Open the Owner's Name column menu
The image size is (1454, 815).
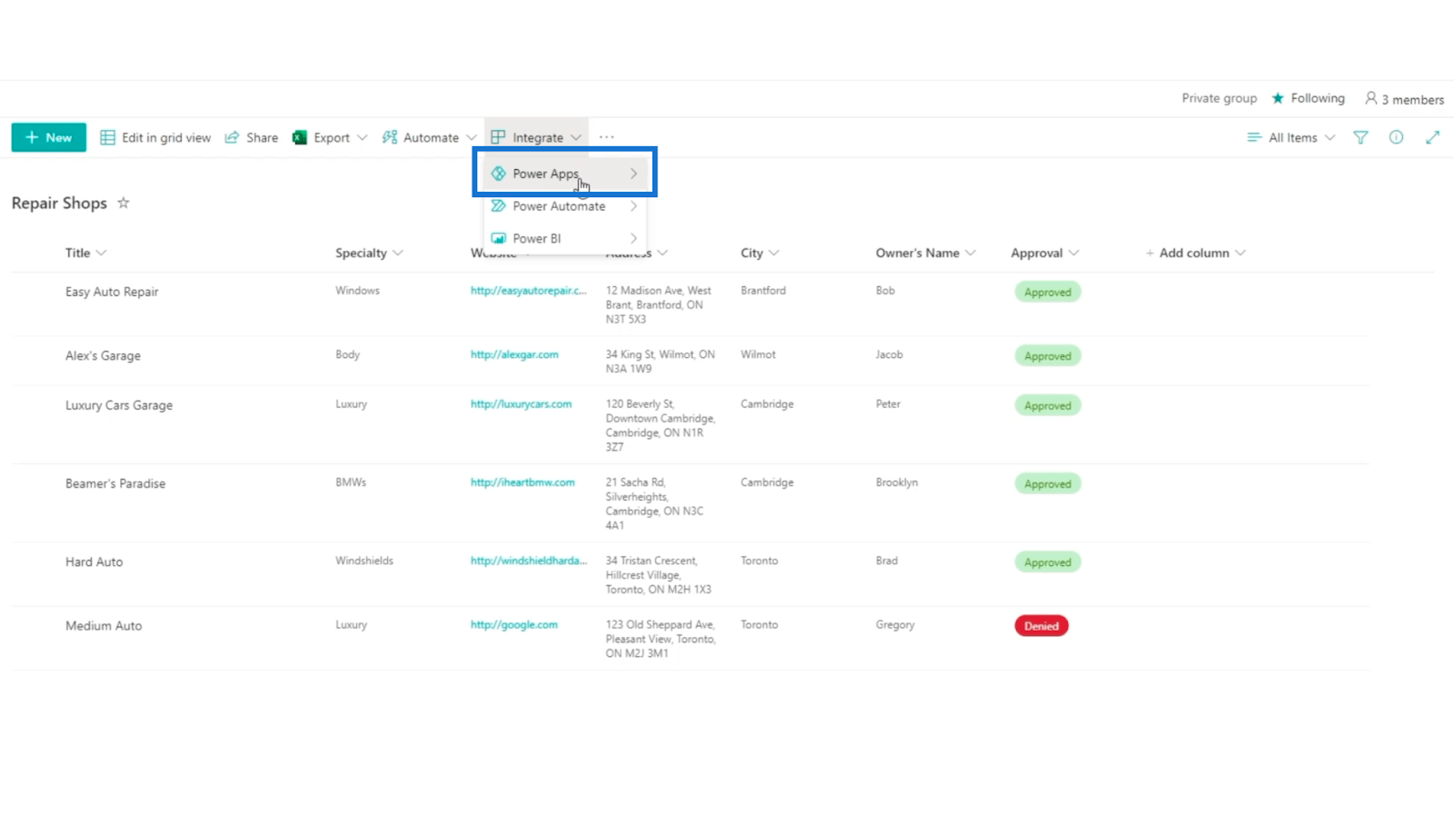coord(925,253)
